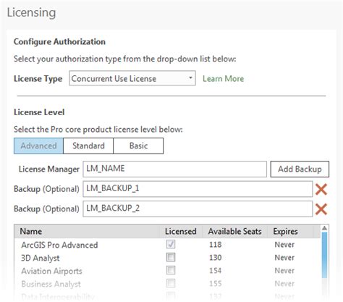The width and height of the screenshot is (343, 302).
Task: Click the 154 available seats value
Action: click(x=216, y=271)
